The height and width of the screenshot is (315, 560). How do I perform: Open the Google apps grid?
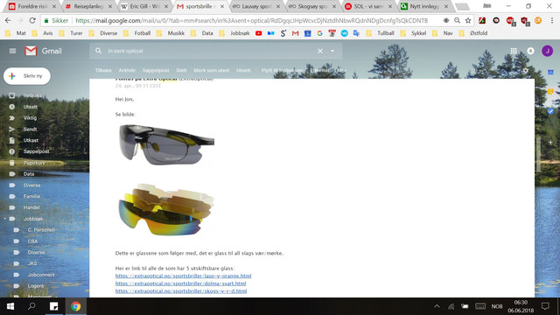tap(514, 51)
